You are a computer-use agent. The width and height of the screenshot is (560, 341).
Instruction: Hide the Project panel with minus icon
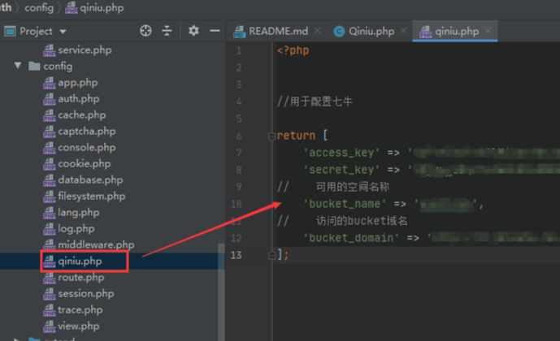pyautogui.click(x=215, y=31)
